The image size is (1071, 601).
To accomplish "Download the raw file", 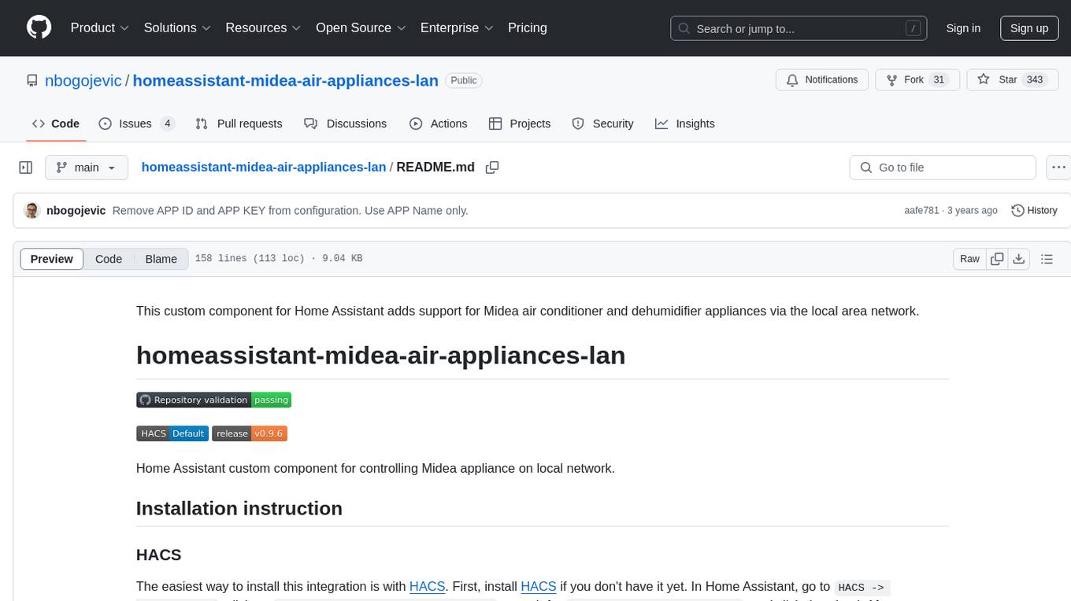I will click(x=1018, y=259).
